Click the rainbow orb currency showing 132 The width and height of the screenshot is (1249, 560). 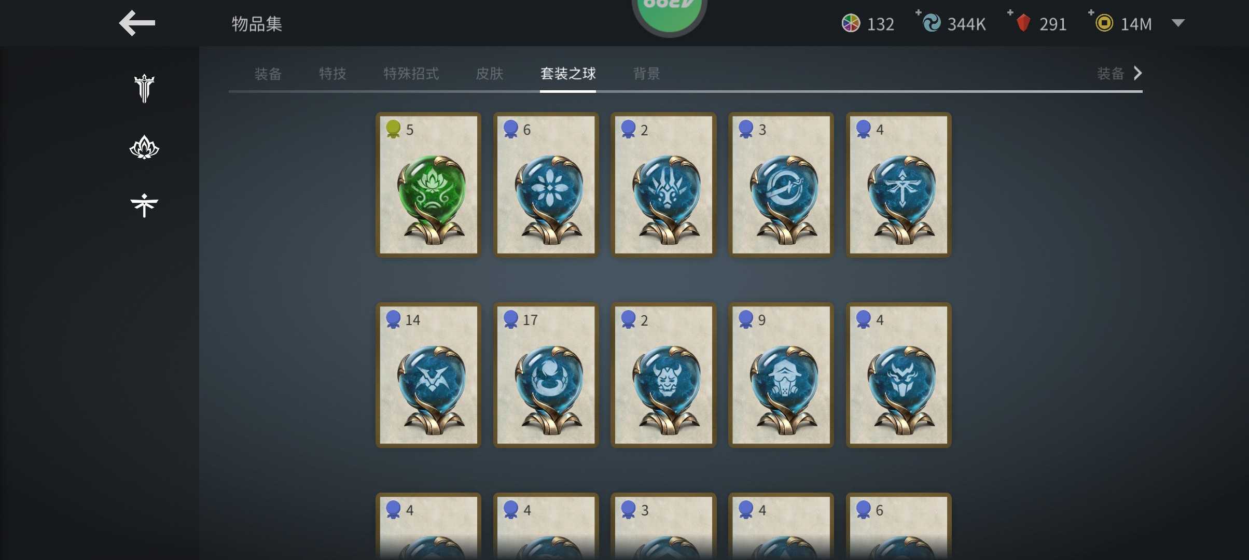(867, 24)
